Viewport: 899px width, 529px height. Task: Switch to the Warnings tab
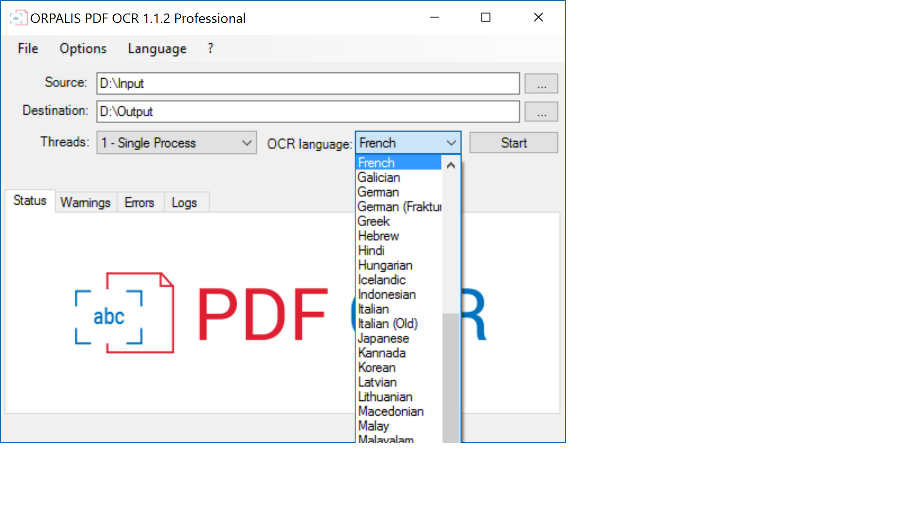85,202
